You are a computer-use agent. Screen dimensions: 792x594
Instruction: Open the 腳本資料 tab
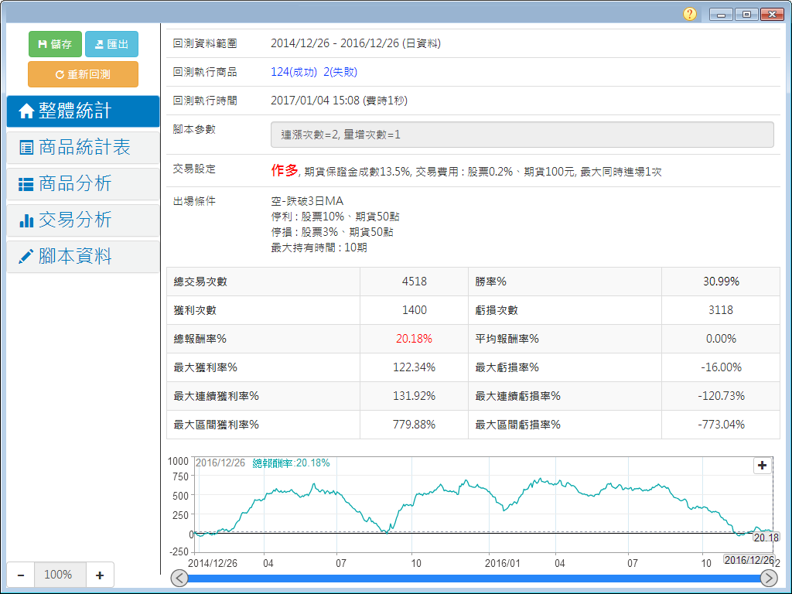pos(83,256)
